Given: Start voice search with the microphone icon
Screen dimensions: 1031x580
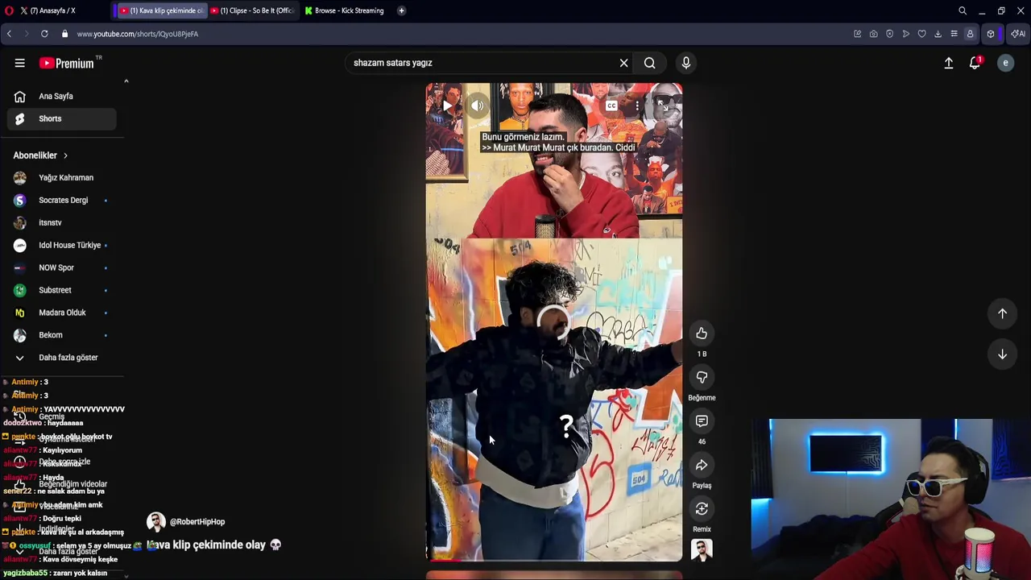Looking at the screenshot, I should [686, 63].
